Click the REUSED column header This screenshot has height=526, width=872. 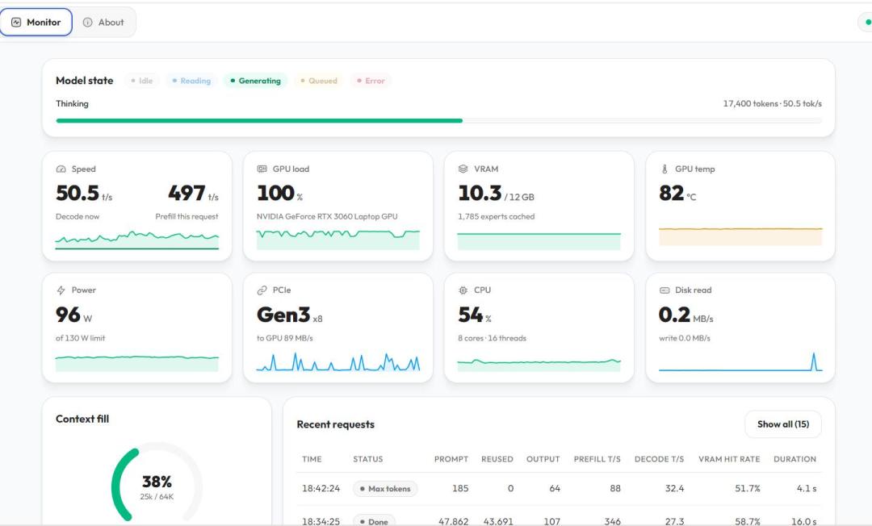tap(497, 459)
